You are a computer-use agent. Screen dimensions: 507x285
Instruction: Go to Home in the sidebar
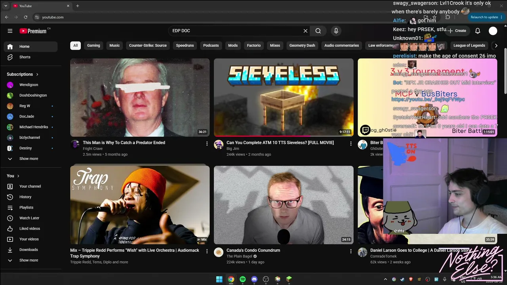[x=30, y=47]
